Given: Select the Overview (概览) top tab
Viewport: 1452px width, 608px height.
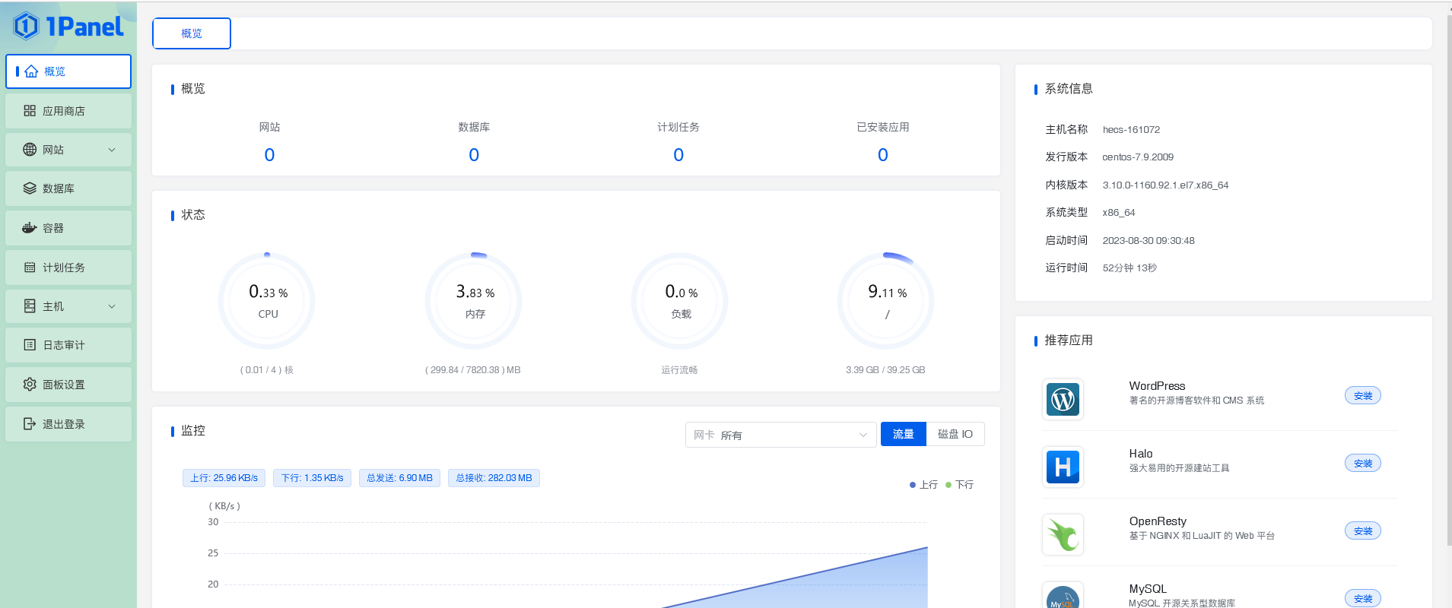Looking at the screenshot, I should coord(192,33).
